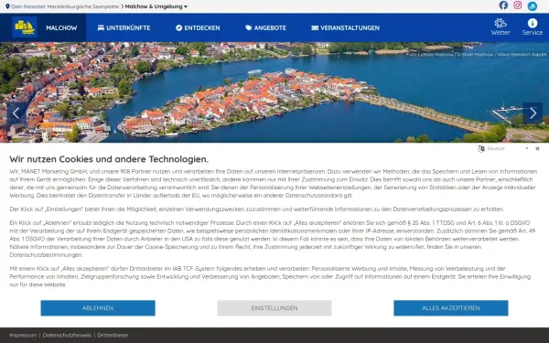
Task: Click the translate icon next to Deutsch
Action: [x=481, y=149]
